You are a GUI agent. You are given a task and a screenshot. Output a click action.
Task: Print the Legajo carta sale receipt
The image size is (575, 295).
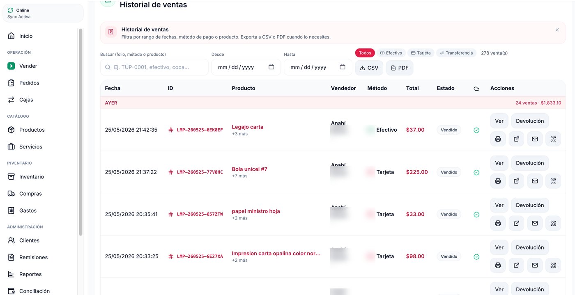498,139
